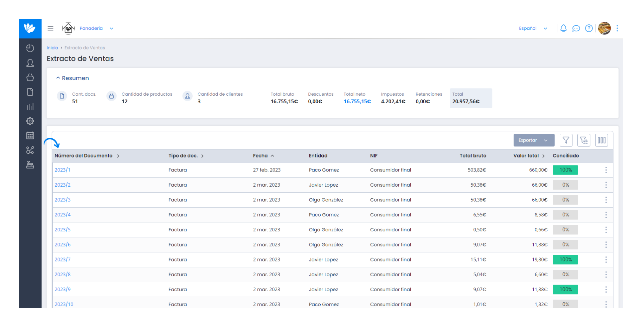This screenshot has width=642, height=327.
Task: Open the advanced filter settings icon
Action: pyautogui.click(x=584, y=140)
